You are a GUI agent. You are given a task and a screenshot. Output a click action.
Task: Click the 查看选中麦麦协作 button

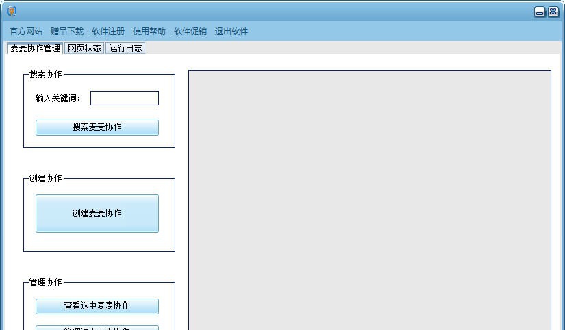(x=97, y=306)
